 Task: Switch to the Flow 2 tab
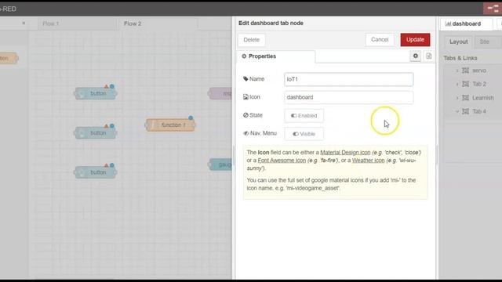click(158, 23)
